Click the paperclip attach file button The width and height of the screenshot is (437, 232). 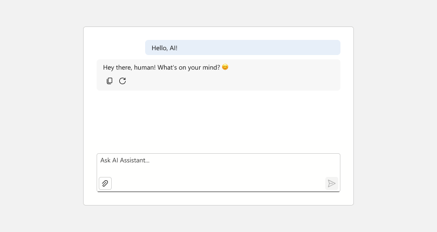point(105,183)
